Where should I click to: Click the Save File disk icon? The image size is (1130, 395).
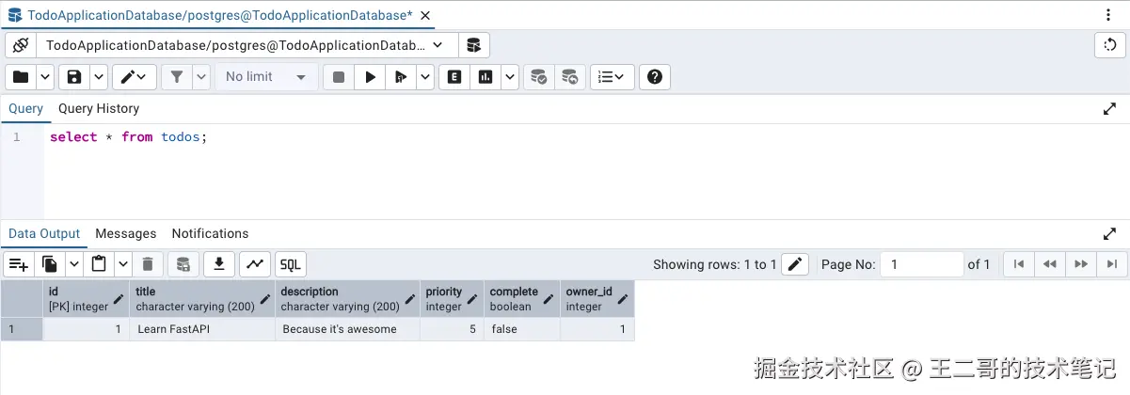74,77
